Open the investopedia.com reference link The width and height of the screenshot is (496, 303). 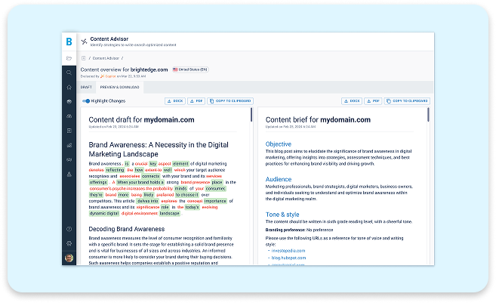288,251
